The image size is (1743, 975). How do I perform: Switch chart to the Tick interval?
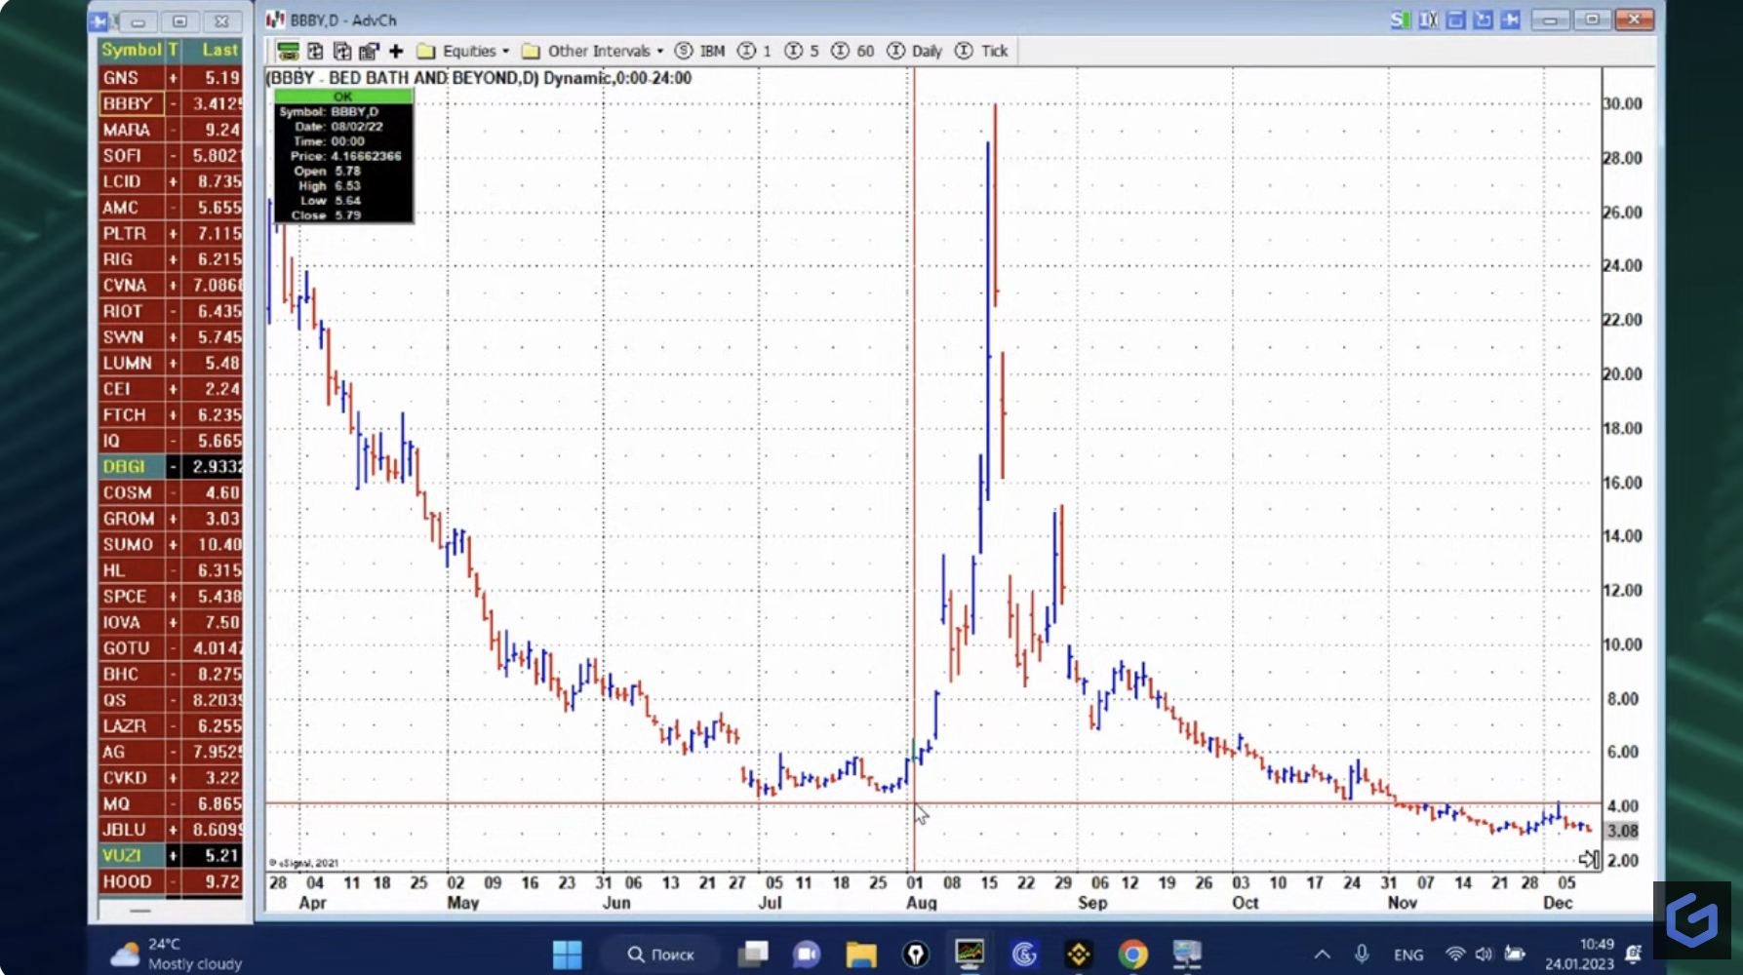click(x=981, y=51)
